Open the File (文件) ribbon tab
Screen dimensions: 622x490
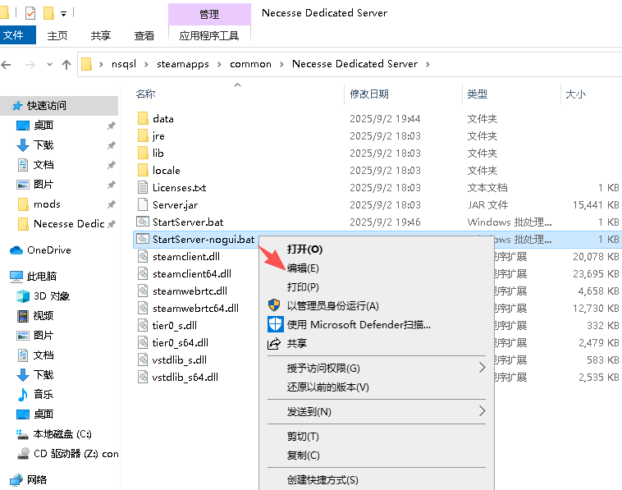point(14,35)
